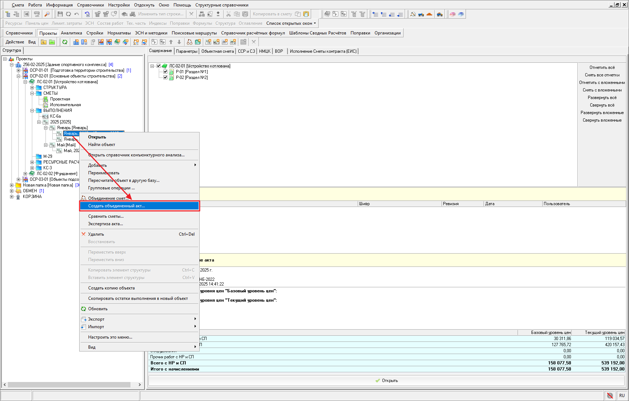Image resolution: width=629 pixels, height=401 pixels.
Task: Click the magnifier search icon in top toolbar
Action: pyautogui.click(x=47, y=14)
